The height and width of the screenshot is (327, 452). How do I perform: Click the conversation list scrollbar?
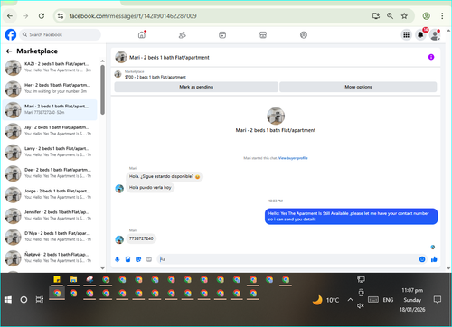click(x=102, y=89)
